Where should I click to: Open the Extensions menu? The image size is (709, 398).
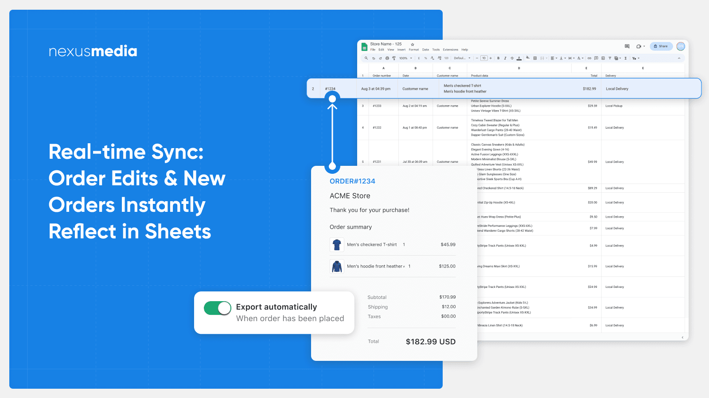tap(450, 50)
